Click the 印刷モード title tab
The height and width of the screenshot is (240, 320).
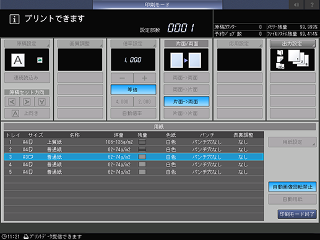coord(157,4)
